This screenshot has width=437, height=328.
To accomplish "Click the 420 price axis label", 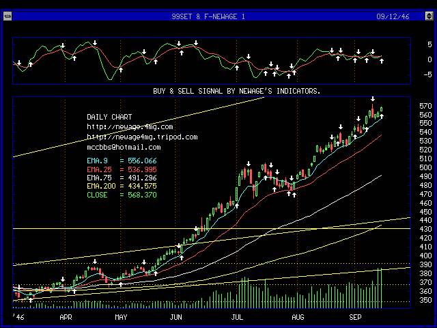I will click(425, 238).
